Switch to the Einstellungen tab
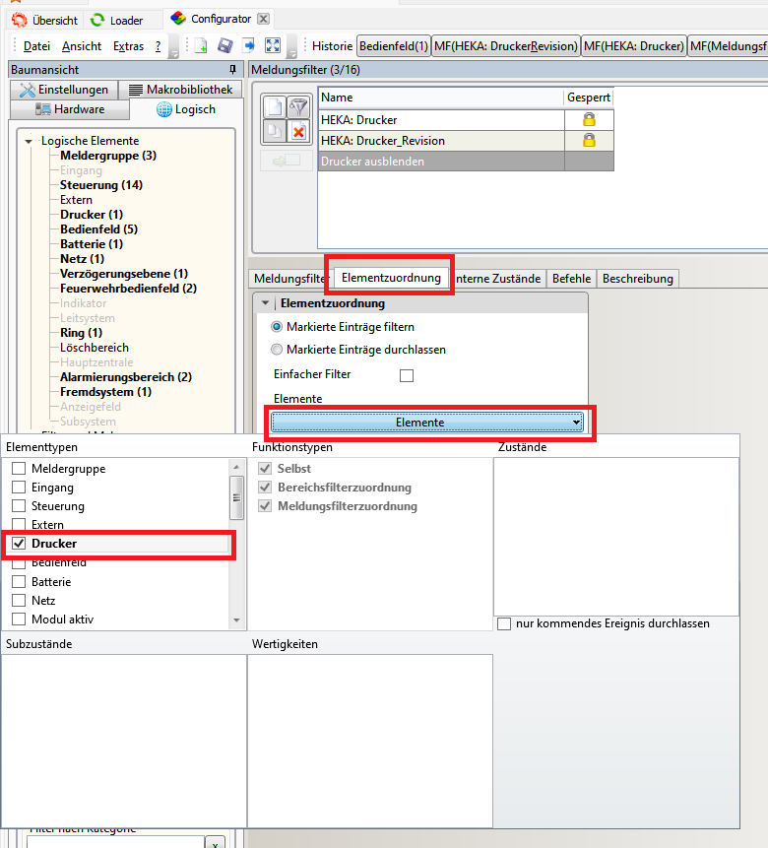Screen dimensions: 768x848 (x=64, y=90)
